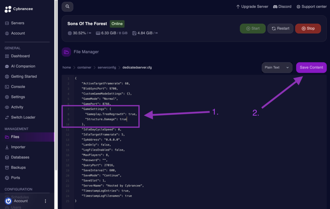Open the account three-dot menu

coord(45,201)
